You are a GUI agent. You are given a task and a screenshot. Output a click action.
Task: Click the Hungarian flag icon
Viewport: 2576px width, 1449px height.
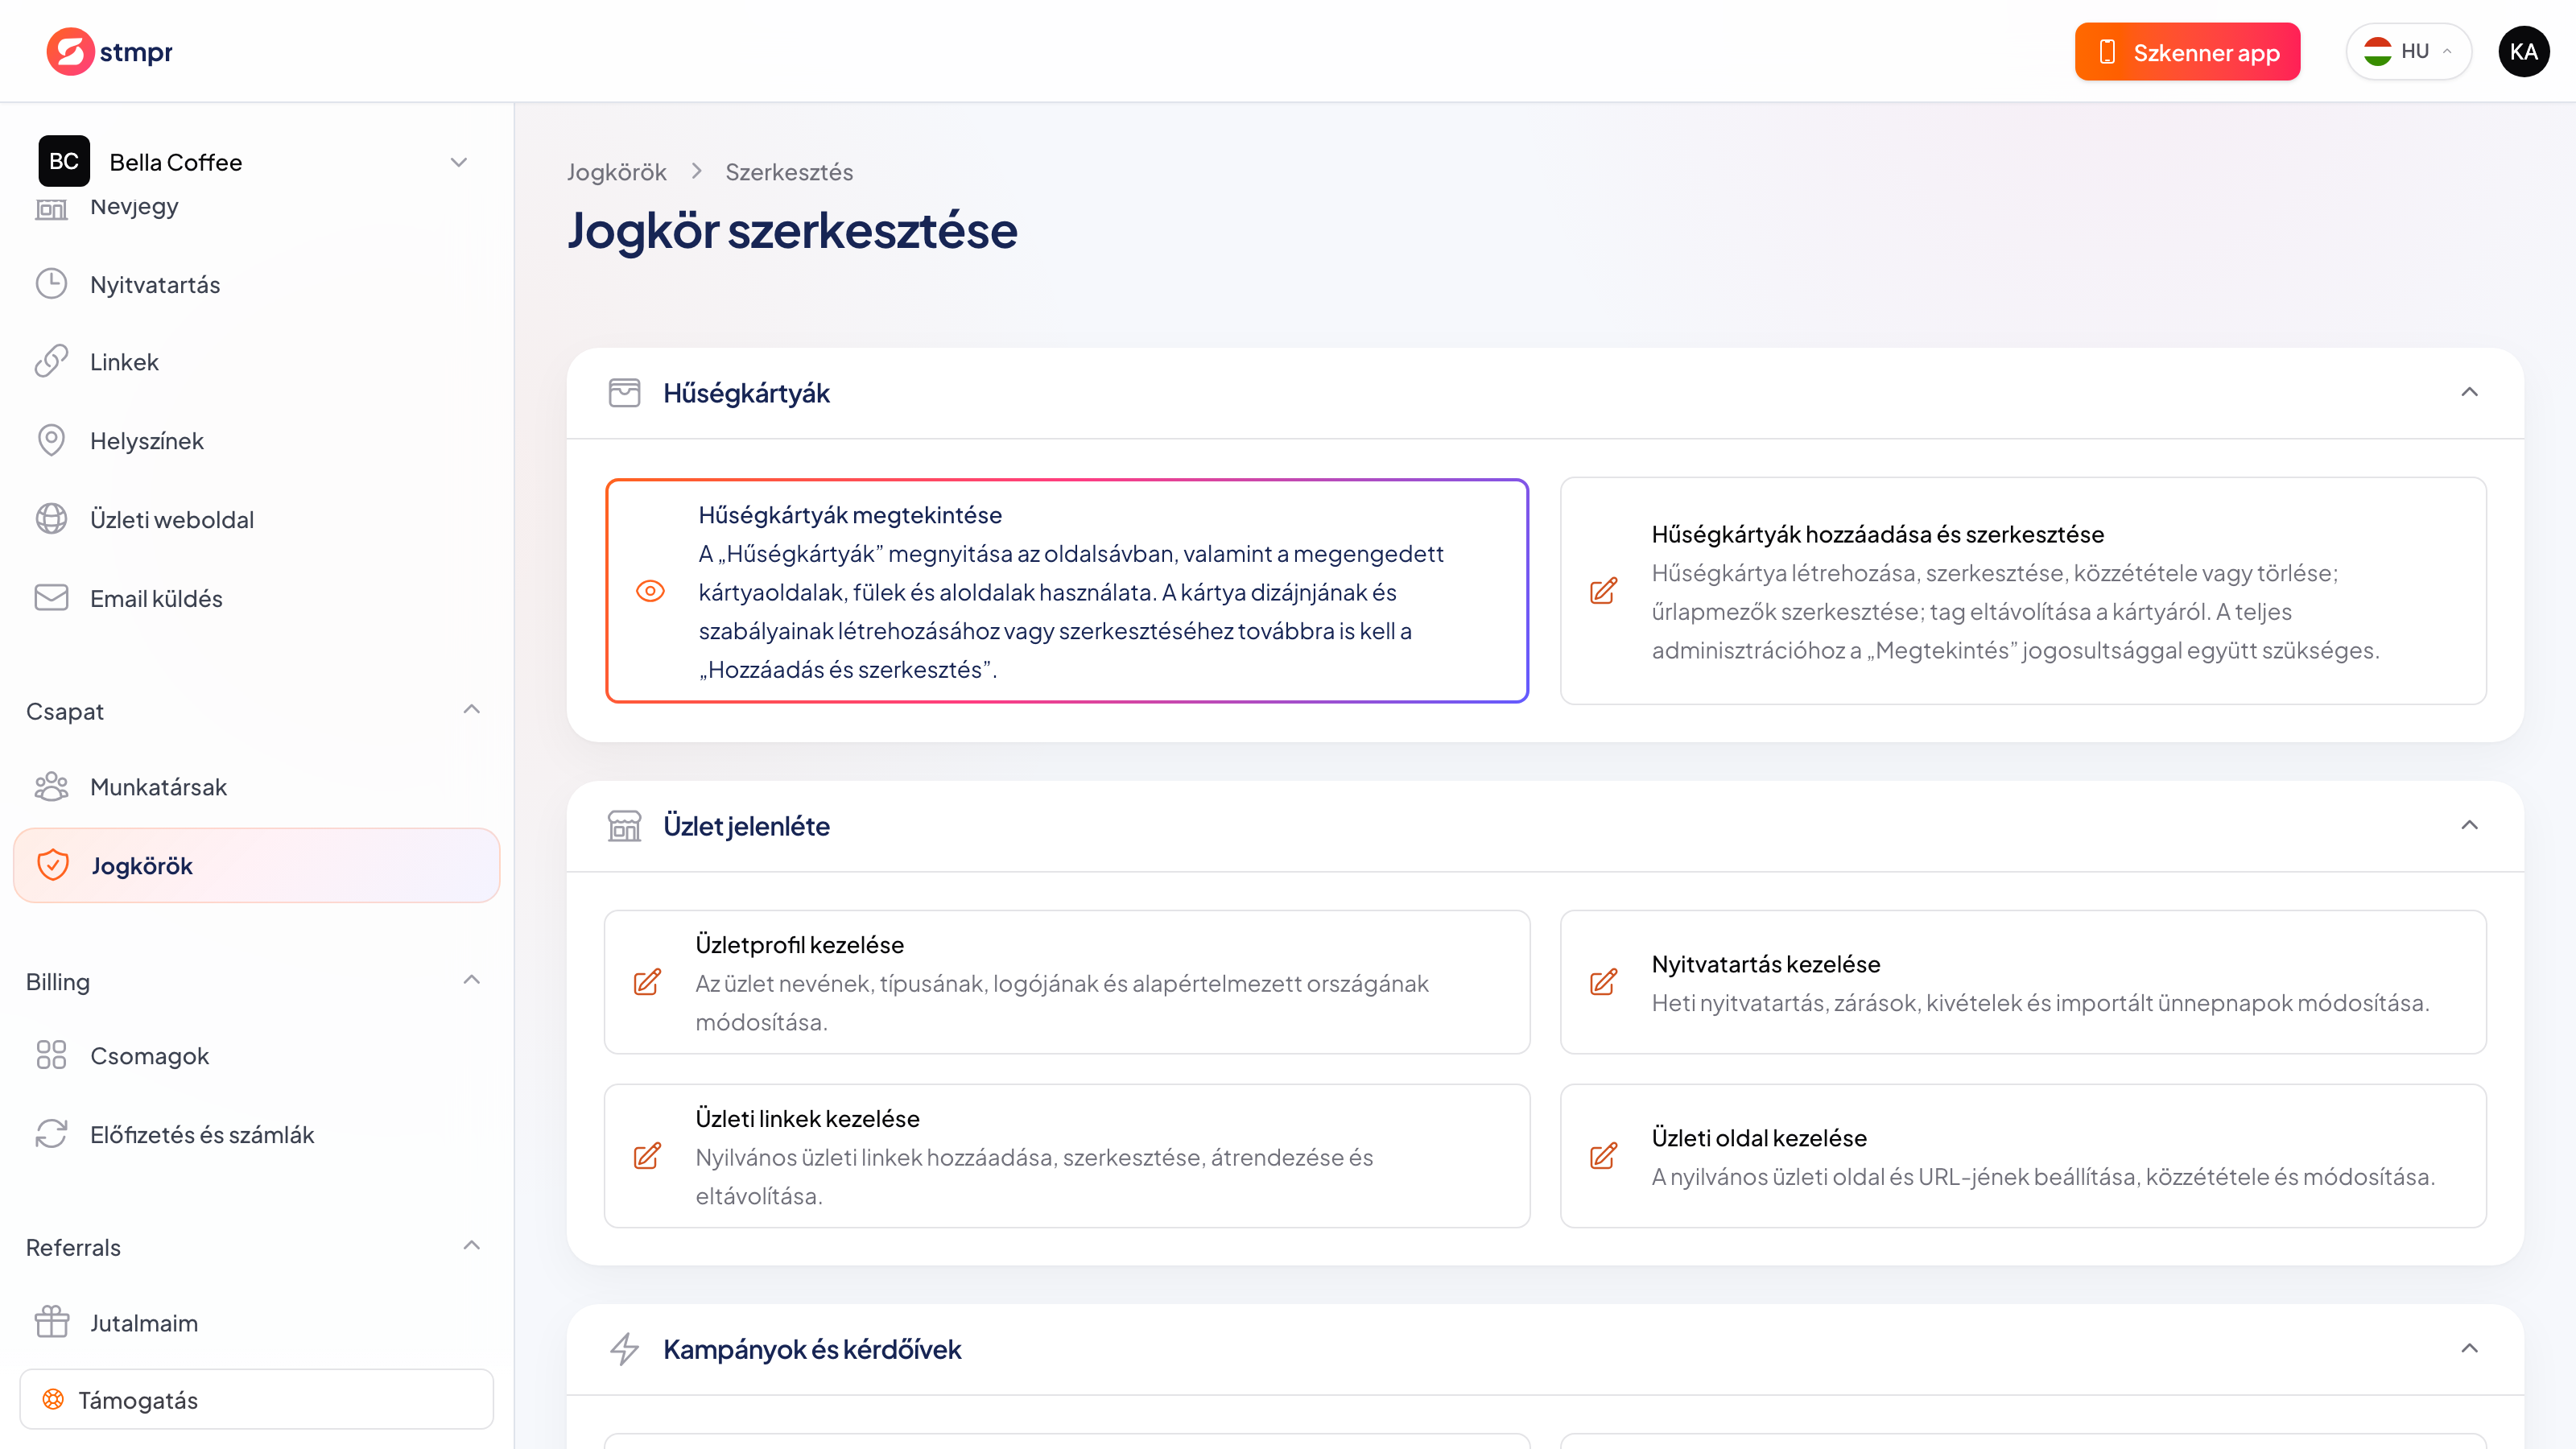[x=2377, y=51]
